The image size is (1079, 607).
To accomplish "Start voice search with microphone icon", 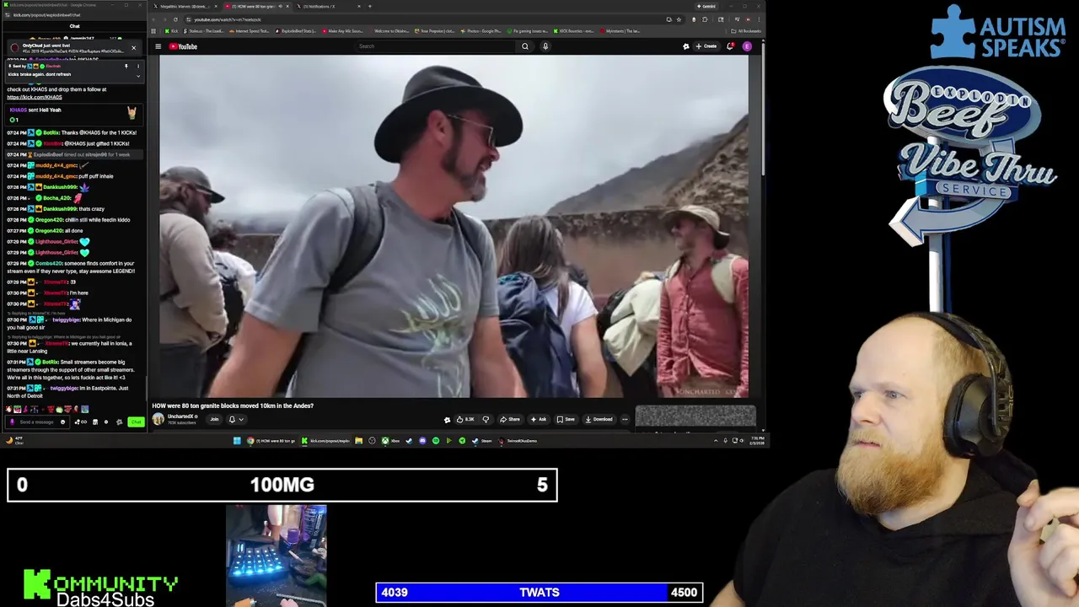I will [545, 46].
